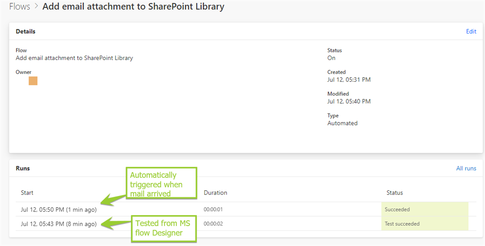The image size is (485, 246).
Task: Click the Start column header
Action: coord(27,193)
